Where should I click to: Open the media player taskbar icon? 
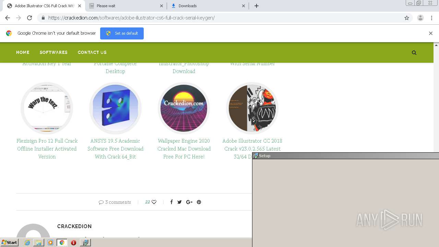click(50, 243)
